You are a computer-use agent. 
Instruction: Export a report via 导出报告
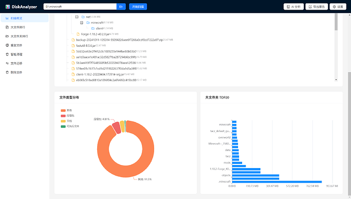(x=316, y=7)
